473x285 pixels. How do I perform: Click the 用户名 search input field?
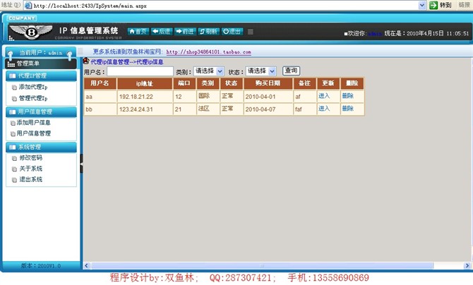pos(140,71)
